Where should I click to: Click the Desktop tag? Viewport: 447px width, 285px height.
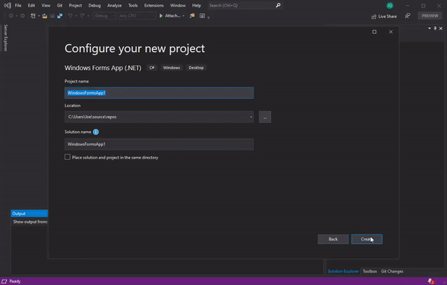pyautogui.click(x=196, y=68)
